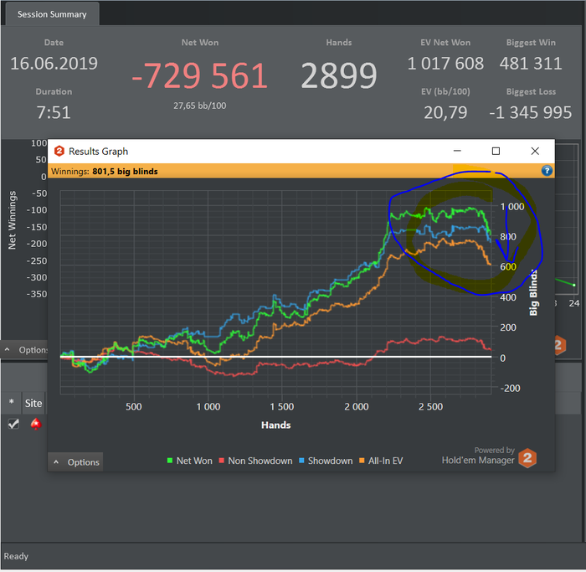Click the Winnings 801,5 big blinds text
This screenshot has height=572, width=586.
pos(105,171)
